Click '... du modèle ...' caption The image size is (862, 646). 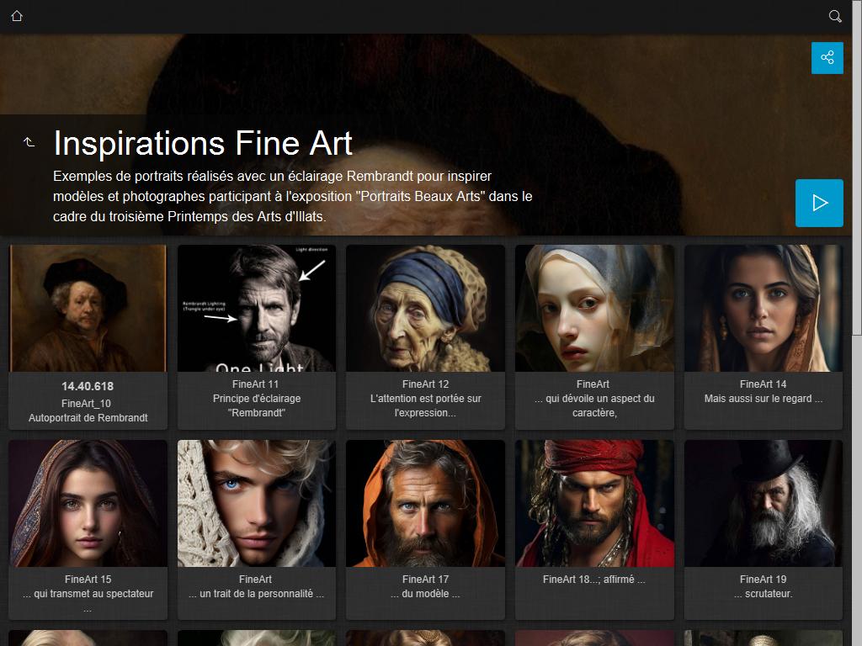[x=425, y=593]
